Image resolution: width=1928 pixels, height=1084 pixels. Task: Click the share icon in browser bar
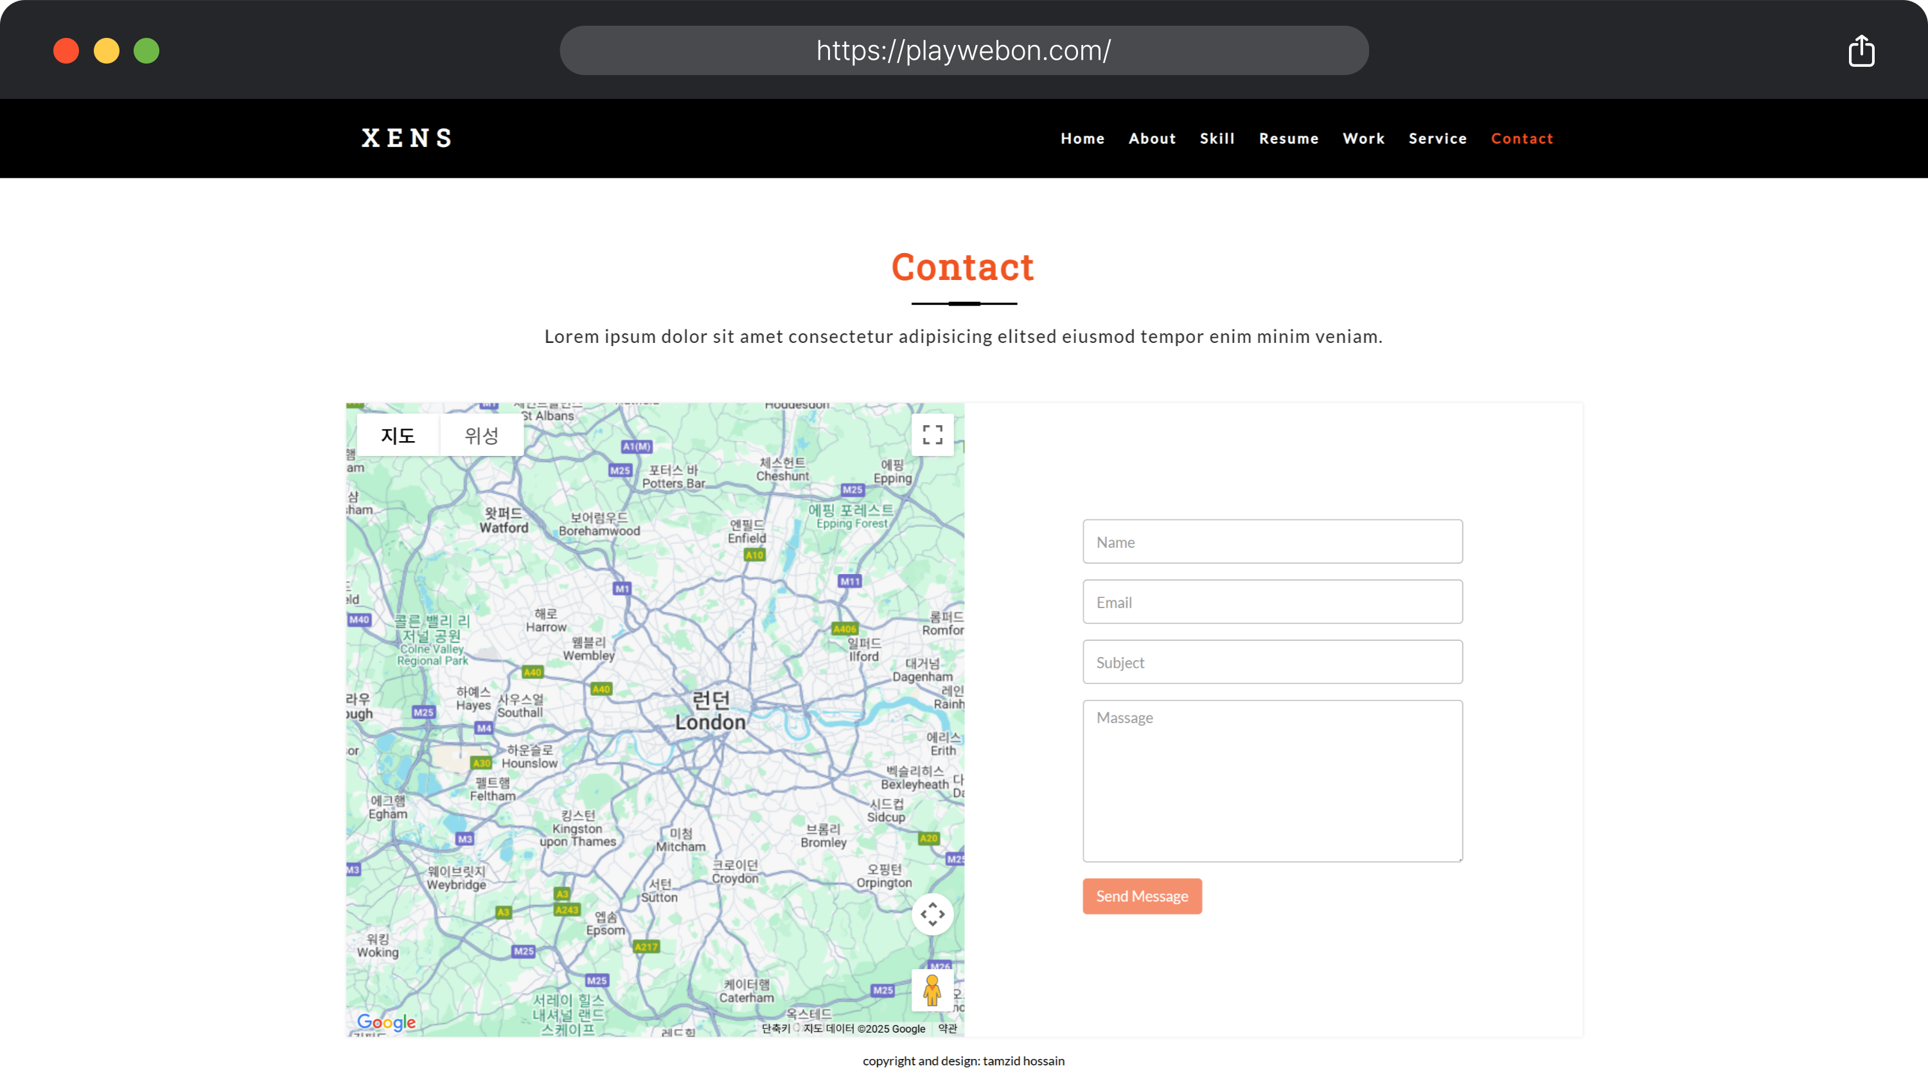pos(1861,51)
